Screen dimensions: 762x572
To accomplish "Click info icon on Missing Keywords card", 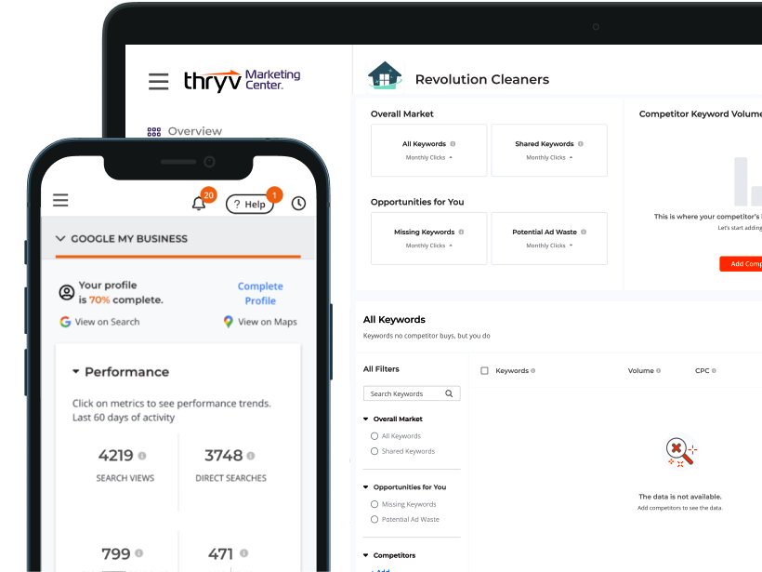I will click(x=461, y=232).
